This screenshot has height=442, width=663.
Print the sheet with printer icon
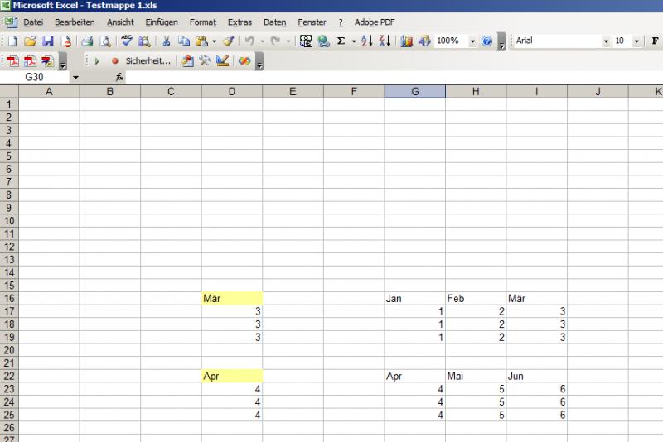pos(87,41)
